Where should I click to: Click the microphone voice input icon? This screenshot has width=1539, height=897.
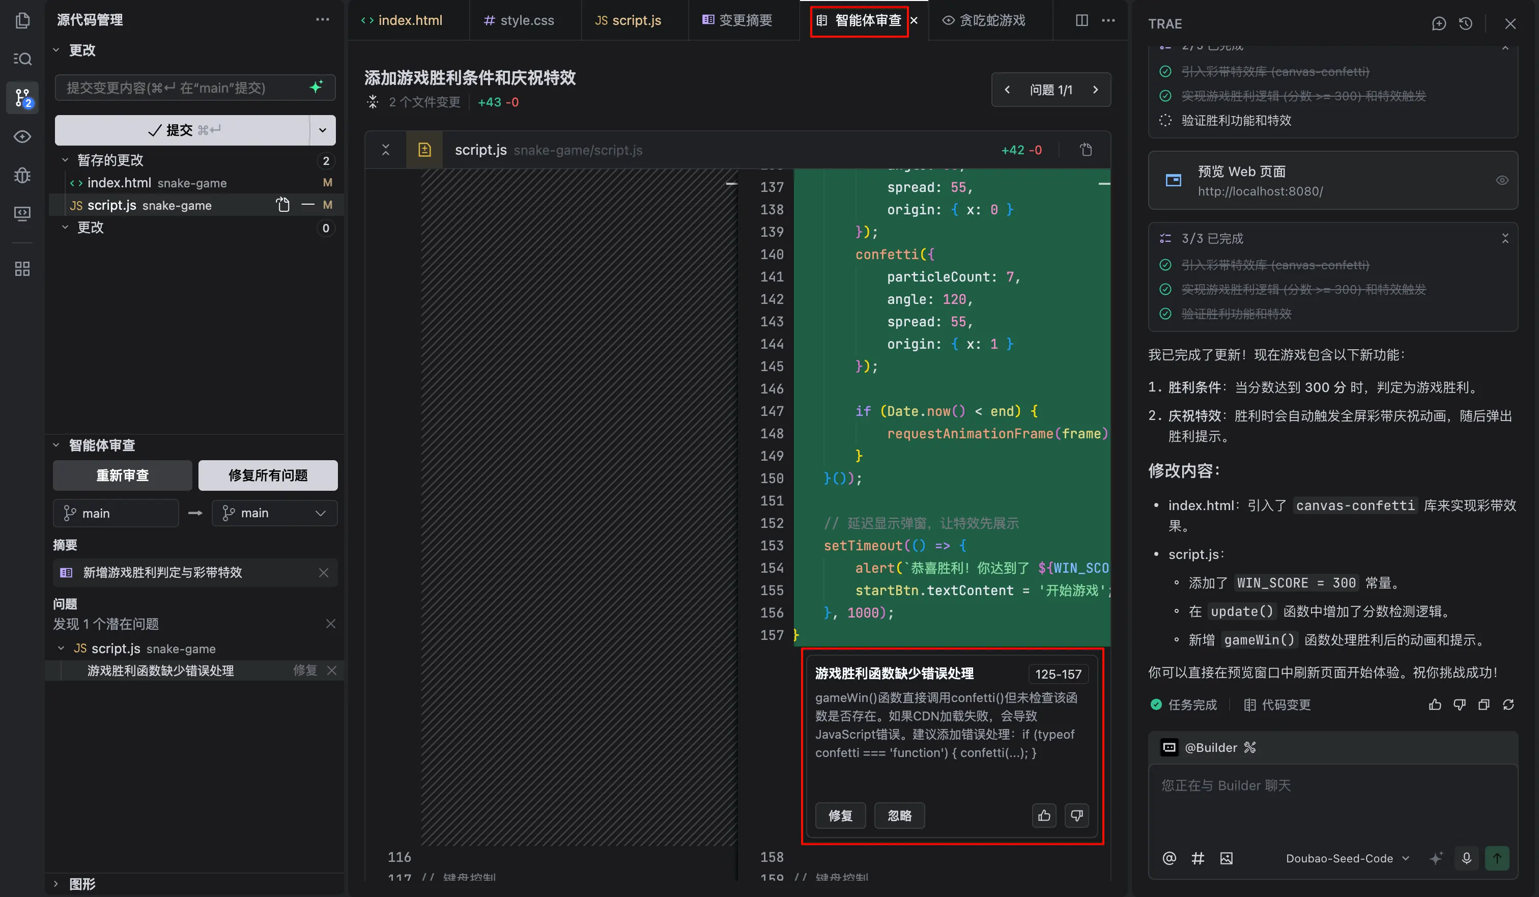1466,858
